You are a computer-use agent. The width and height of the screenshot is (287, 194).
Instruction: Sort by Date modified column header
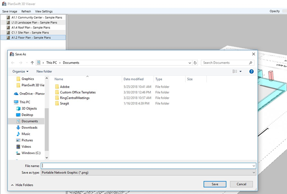coord(133,79)
